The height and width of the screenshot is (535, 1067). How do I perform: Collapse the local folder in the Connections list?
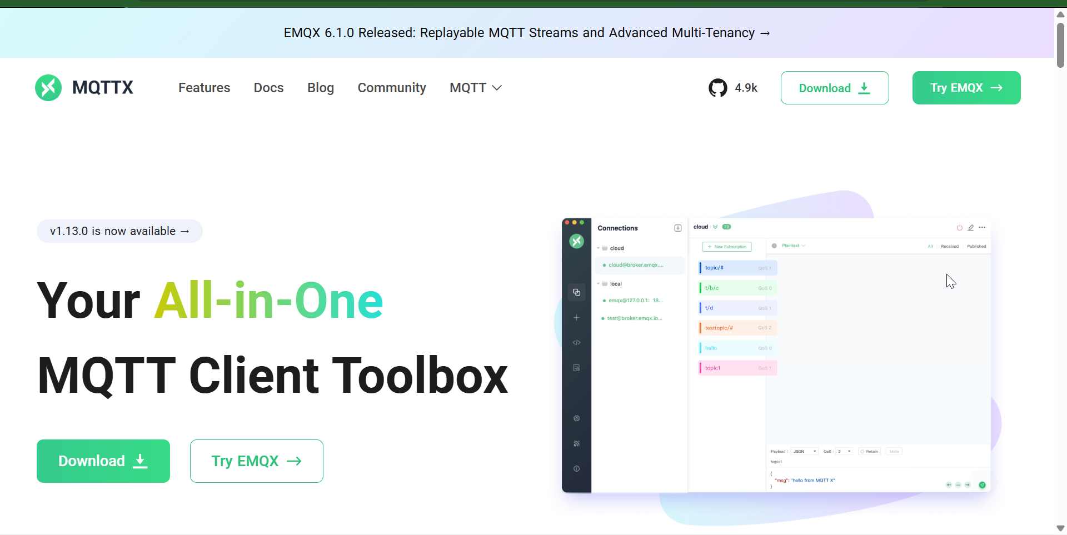pyautogui.click(x=598, y=284)
